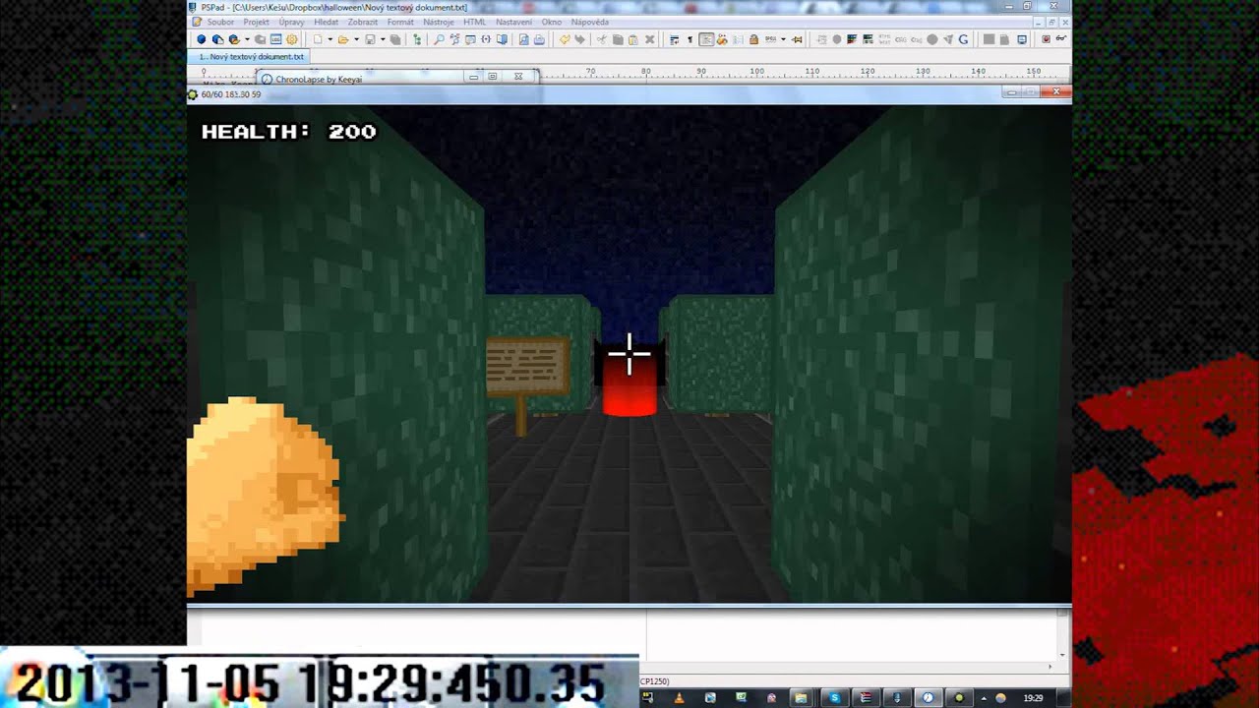Expand the open file dropdown arrow
Screen dimensions: 1259x708
[x=355, y=39]
